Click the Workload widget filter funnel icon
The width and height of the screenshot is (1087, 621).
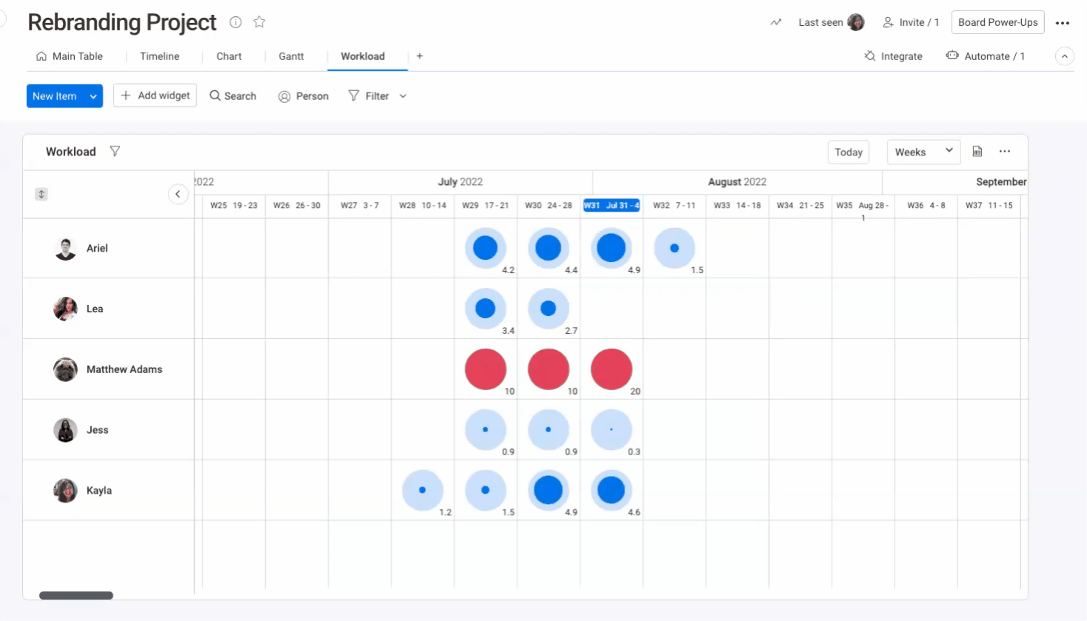point(115,151)
